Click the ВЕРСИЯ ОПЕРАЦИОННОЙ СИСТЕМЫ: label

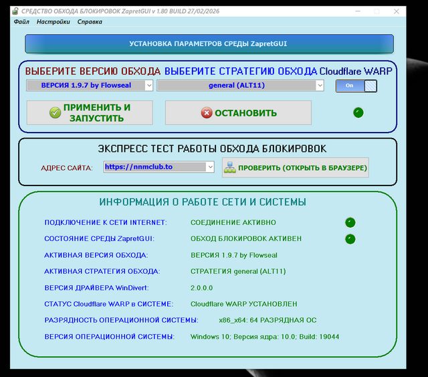coord(110,337)
